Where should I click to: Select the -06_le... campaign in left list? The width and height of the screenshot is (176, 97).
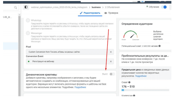7,17
